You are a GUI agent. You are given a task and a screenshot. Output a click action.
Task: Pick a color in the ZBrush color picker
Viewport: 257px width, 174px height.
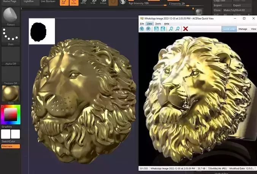click(x=11, y=114)
